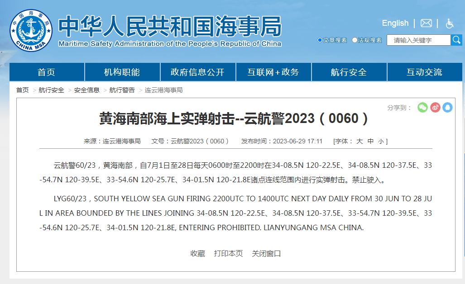Select the 文章搜索 radio button
This screenshot has height=284, width=465.
pyautogui.click(x=320, y=40)
